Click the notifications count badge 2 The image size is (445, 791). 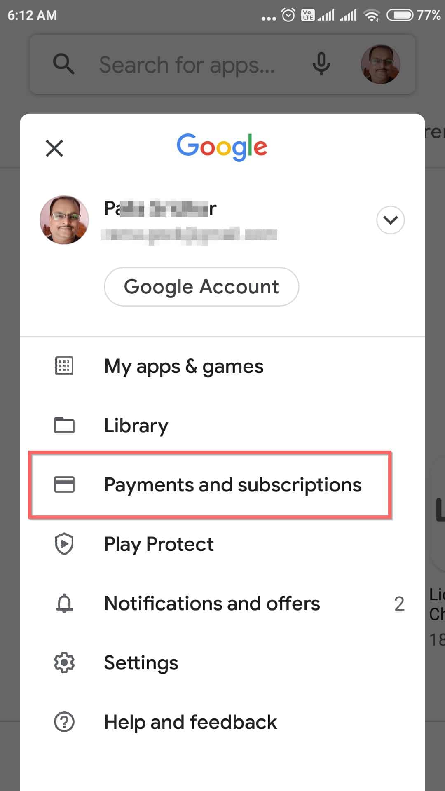tap(399, 604)
